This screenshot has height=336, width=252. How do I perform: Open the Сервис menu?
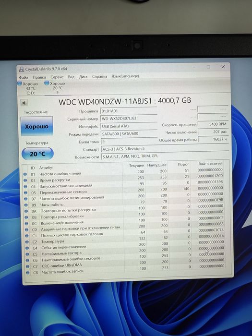(x=57, y=77)
